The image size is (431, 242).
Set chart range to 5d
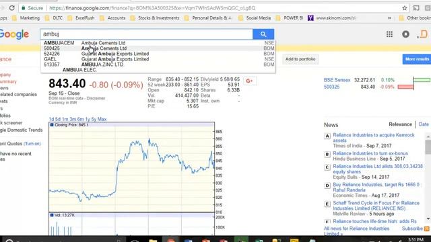58,119
